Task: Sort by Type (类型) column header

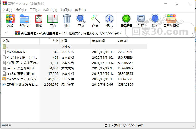Action: (75, 41)
